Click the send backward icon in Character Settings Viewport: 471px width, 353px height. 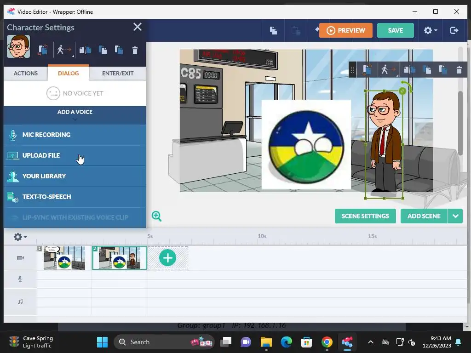coord(103,50)
